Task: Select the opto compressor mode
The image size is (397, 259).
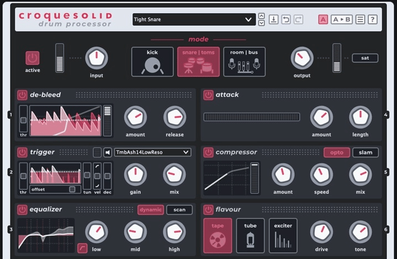Action: (x=337, y=152)
